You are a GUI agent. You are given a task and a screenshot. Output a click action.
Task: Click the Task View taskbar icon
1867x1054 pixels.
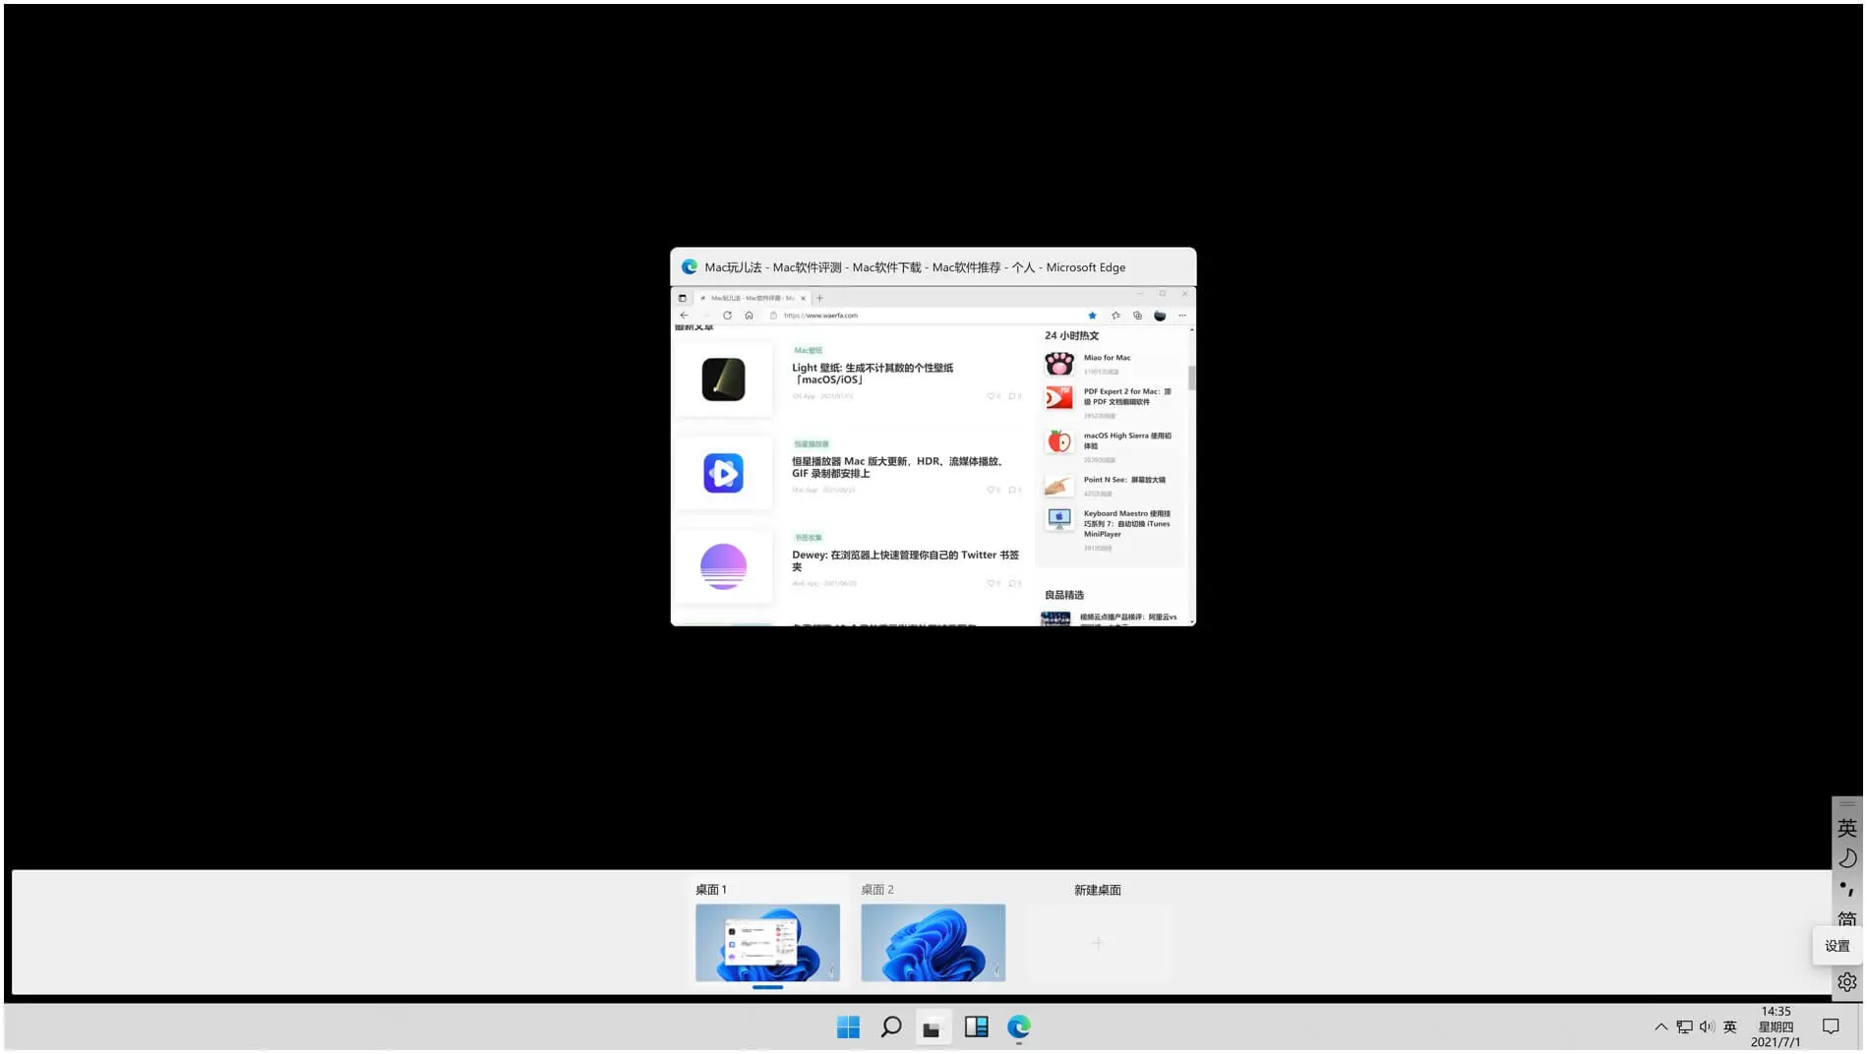click(932, 1027)
